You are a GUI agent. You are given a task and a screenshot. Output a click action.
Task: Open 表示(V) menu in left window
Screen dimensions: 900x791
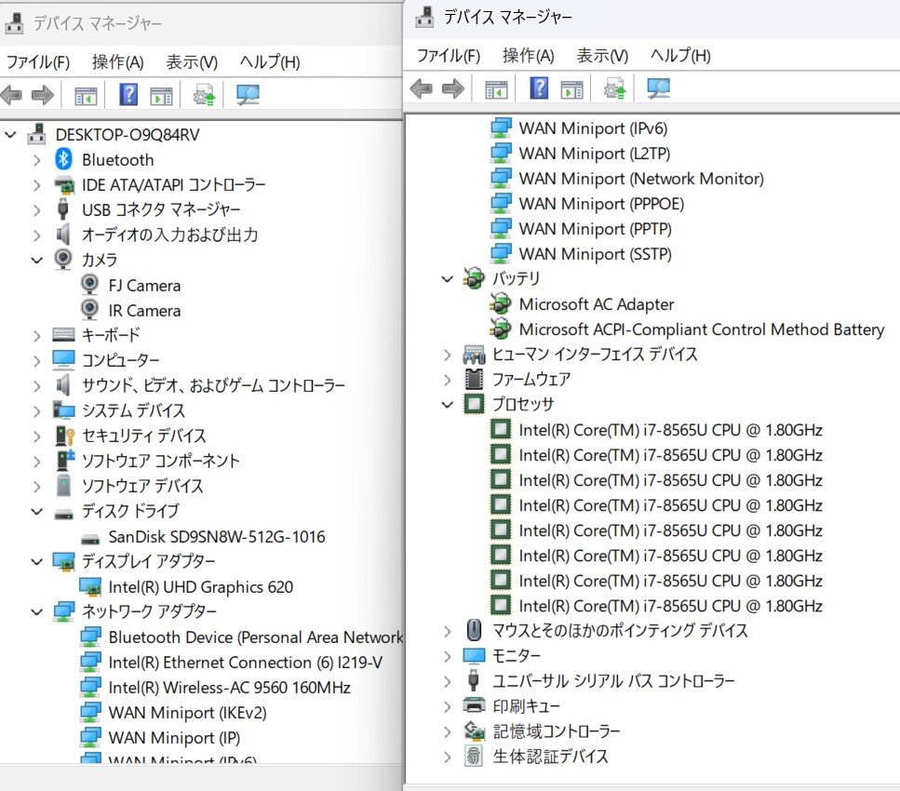192,62
